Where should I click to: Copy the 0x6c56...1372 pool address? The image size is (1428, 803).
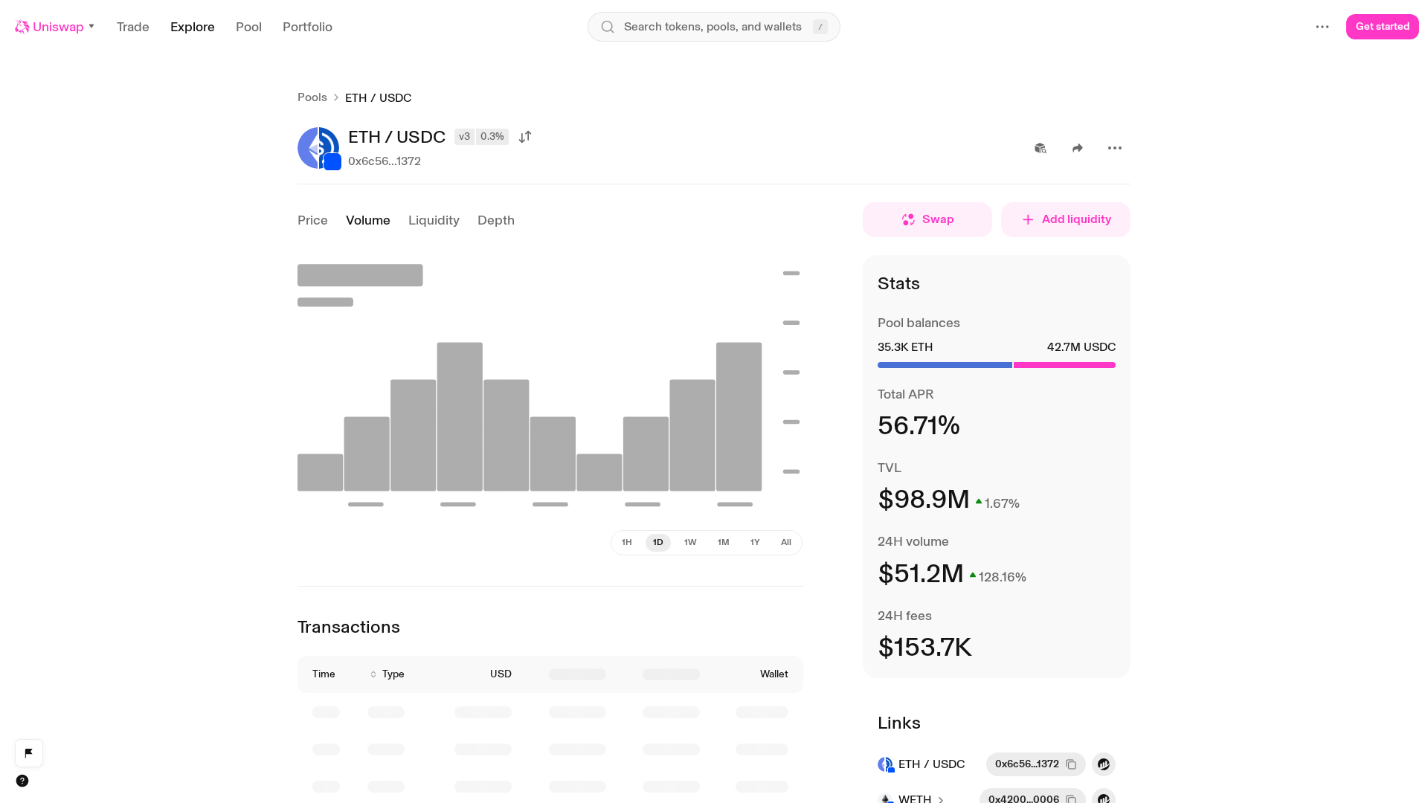click(x=1071, y=764)
